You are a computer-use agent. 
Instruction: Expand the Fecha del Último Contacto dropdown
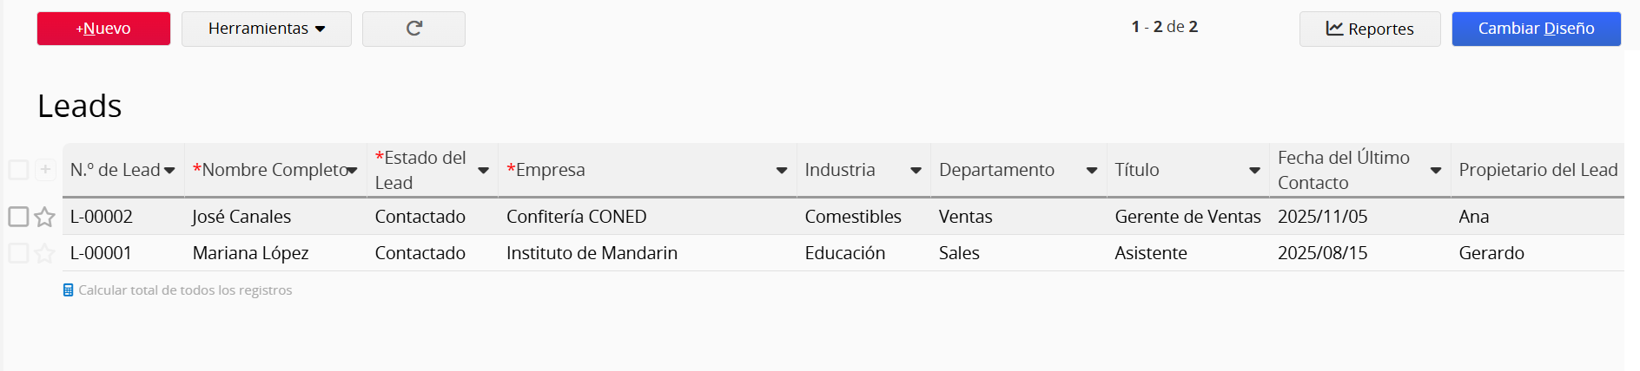point(1436,171)
